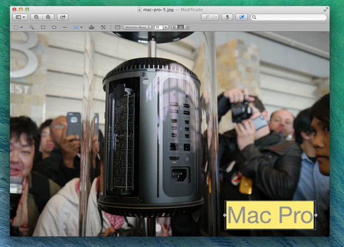Click the font size field showing 72
The height and width of the screenshot is (247, 344).
point(159,27)
